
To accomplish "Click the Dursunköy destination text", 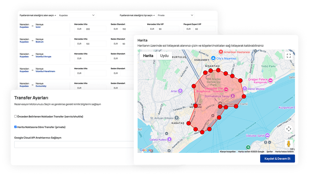I will (41, 86).
